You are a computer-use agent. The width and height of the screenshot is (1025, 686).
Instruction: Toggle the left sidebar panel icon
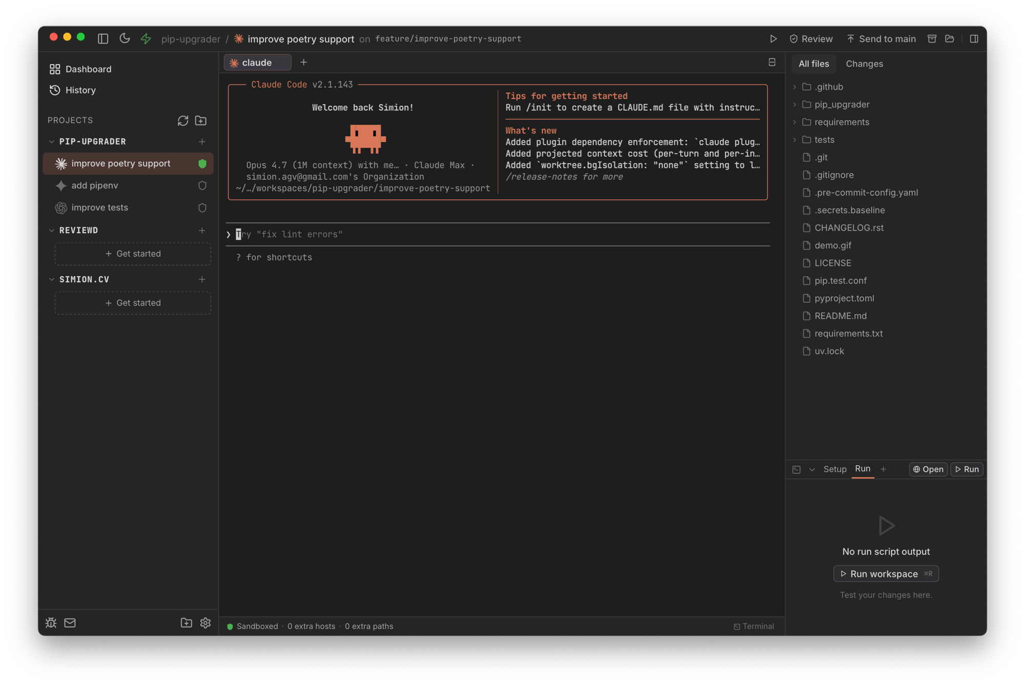(103, 38)
